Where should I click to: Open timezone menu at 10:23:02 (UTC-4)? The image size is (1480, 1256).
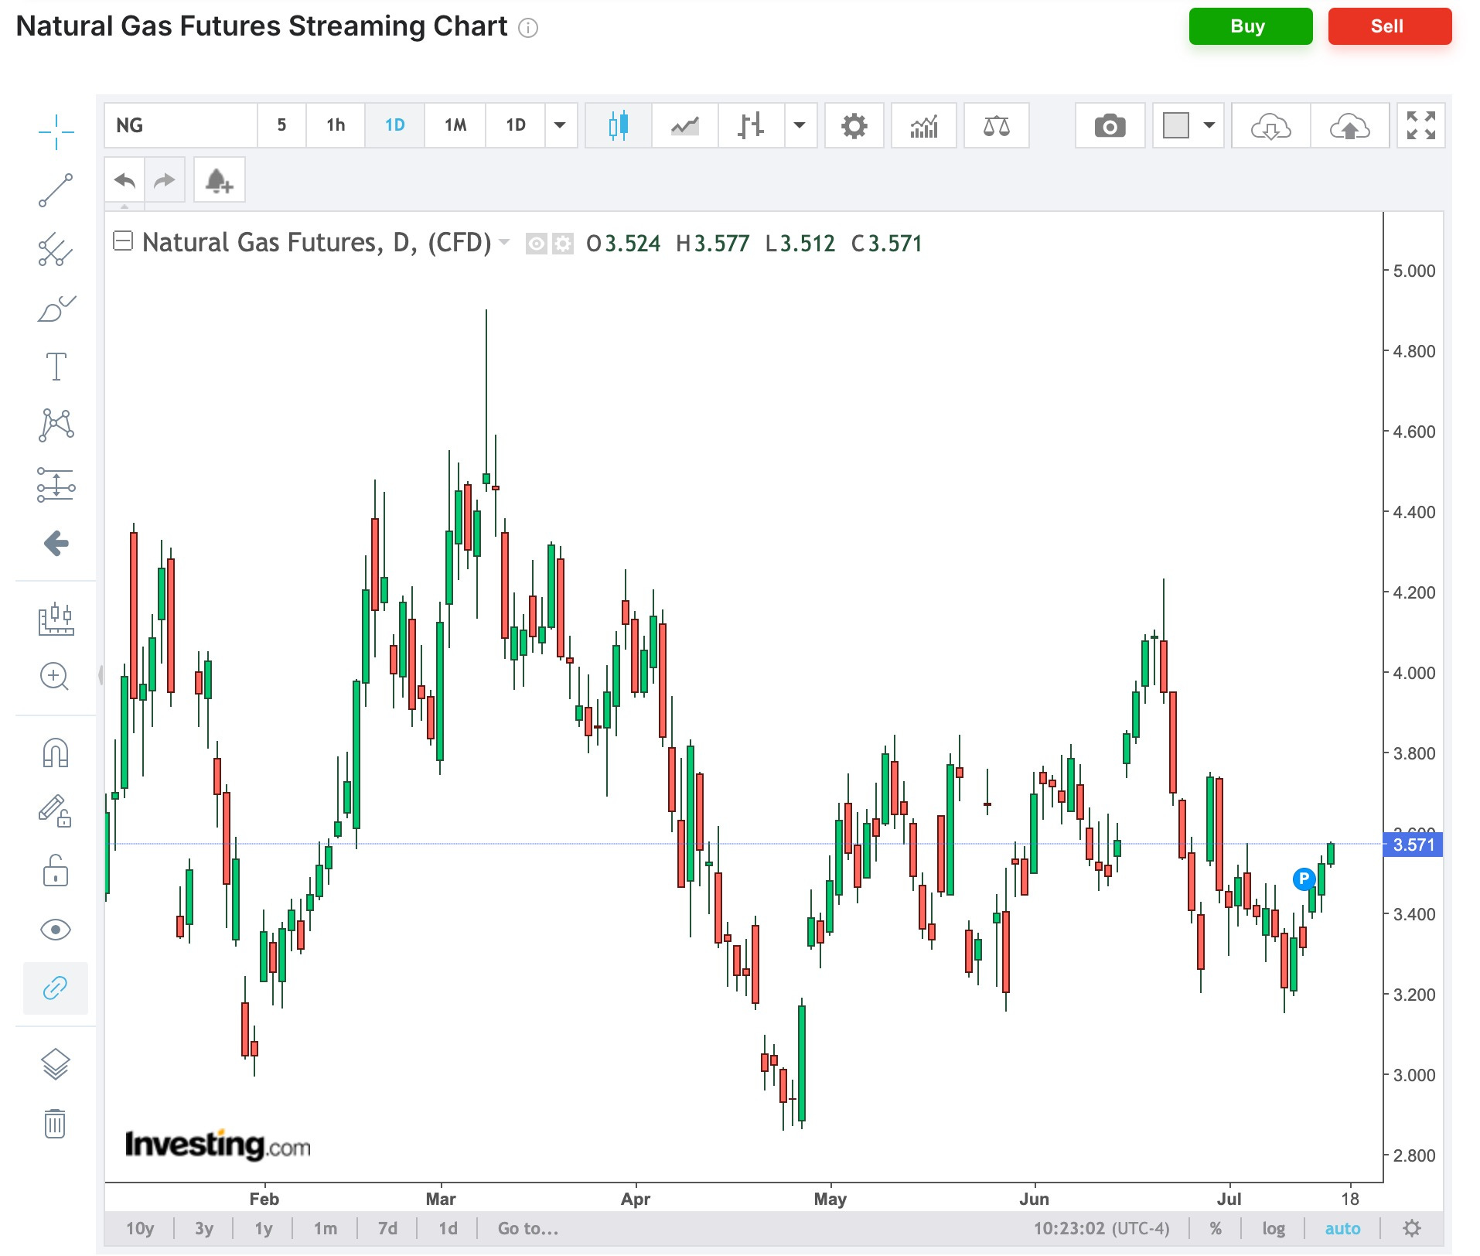[1101, 1228]
